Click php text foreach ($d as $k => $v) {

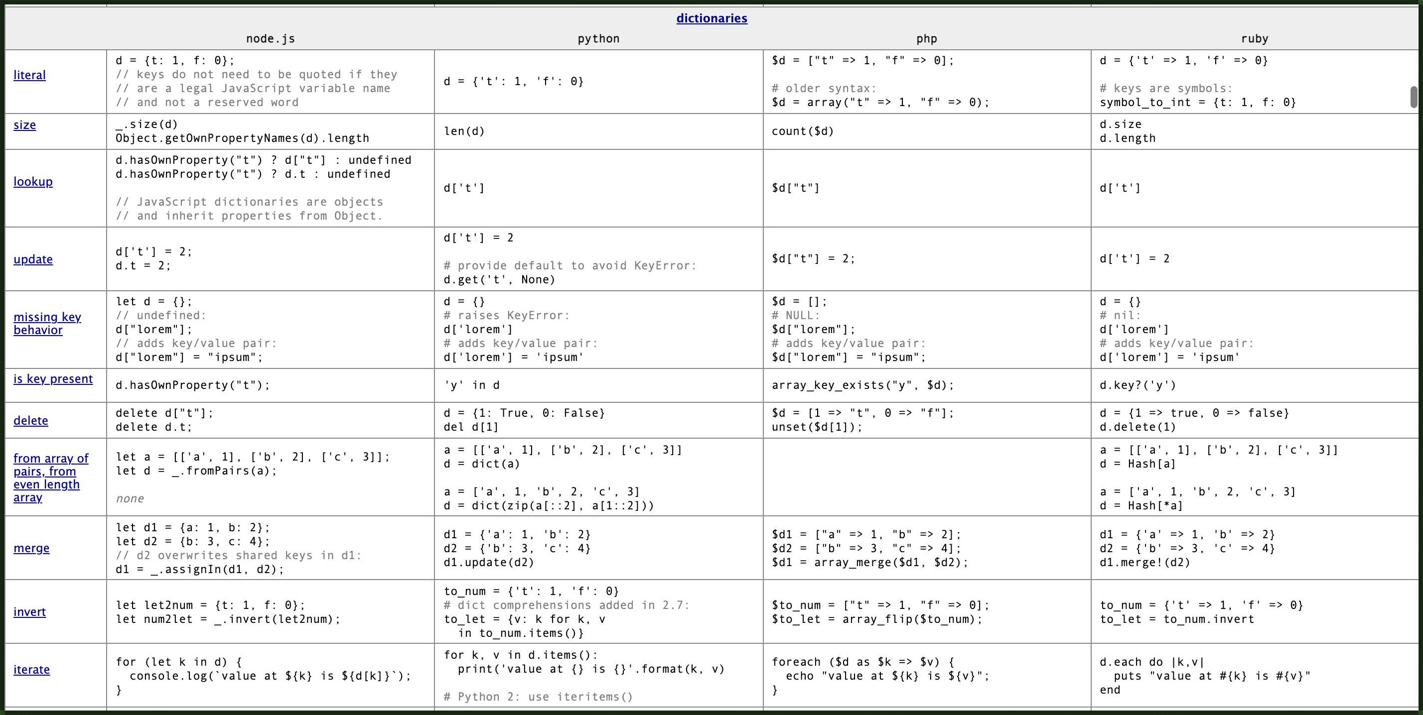(x=863, y=662)
